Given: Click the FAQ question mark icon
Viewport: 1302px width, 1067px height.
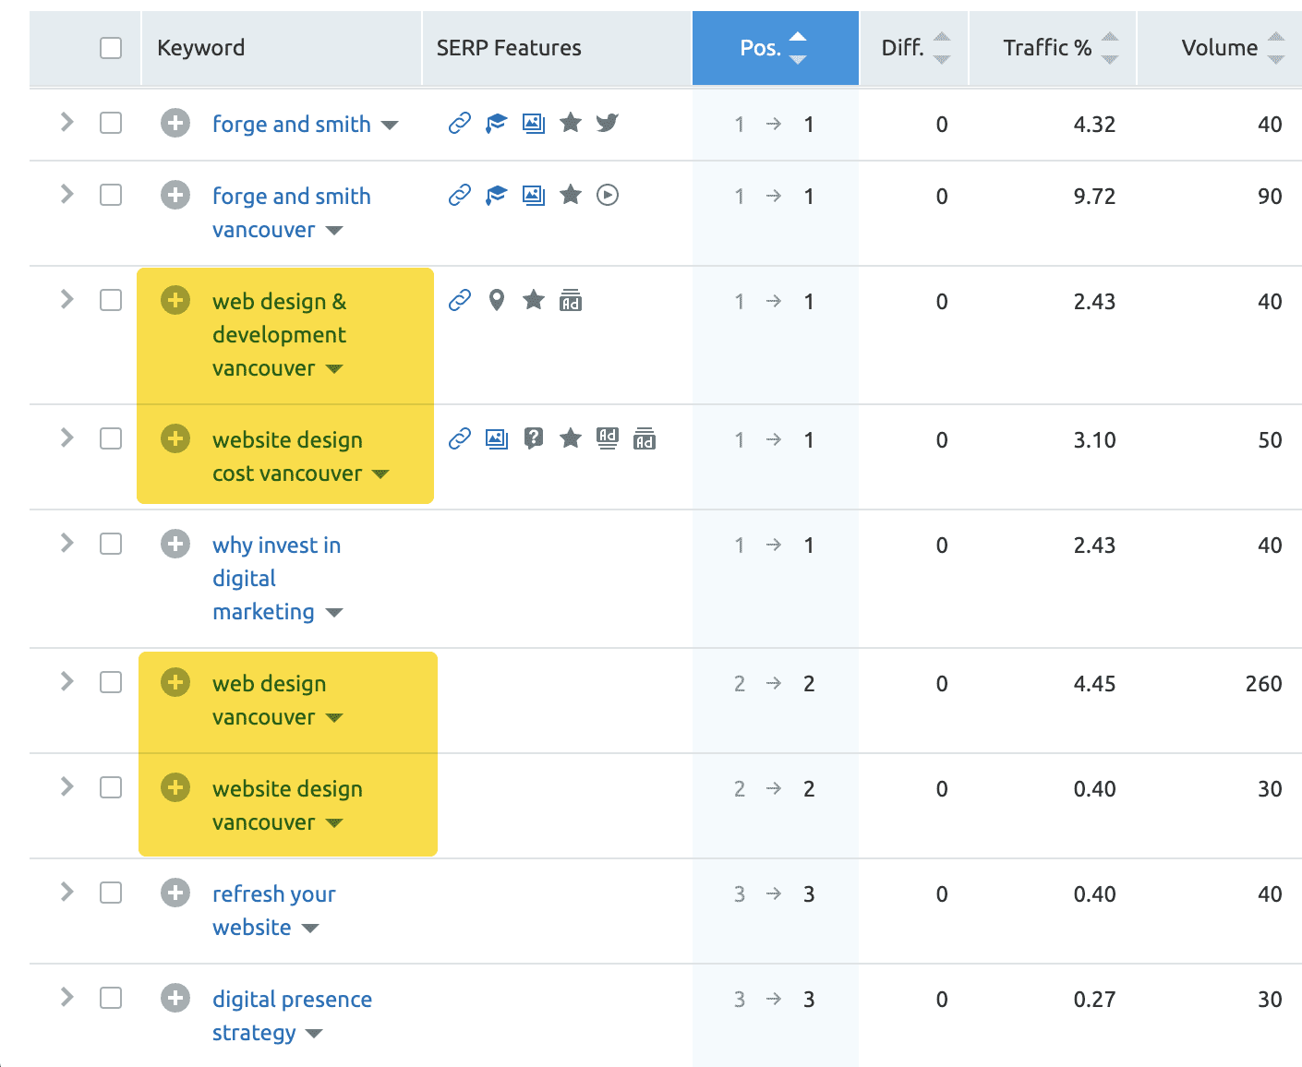Looking at the screenshot, I should (x=533, y=438).
